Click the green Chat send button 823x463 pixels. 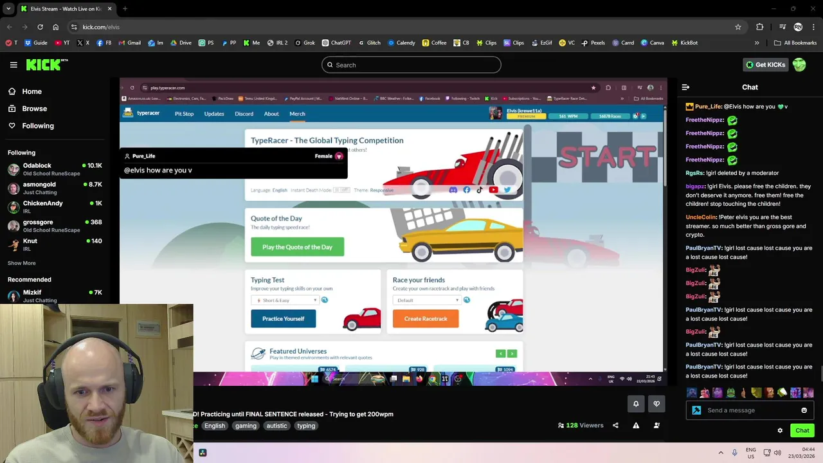[802, 431]
